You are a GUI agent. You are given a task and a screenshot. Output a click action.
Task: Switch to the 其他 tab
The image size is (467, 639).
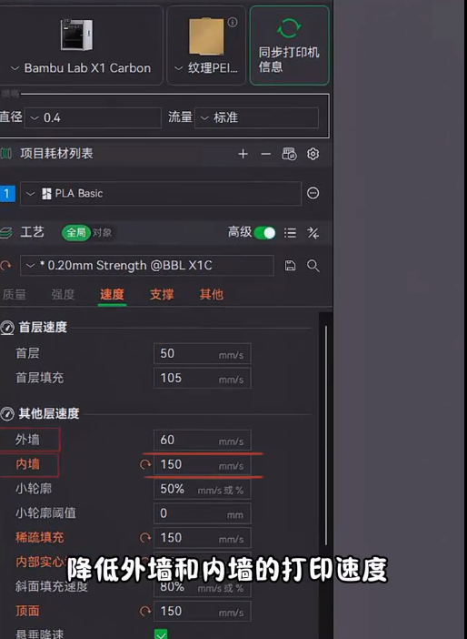pos(211,294)
